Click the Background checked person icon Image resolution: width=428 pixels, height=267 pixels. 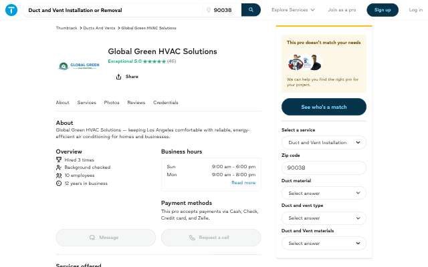point(59,168)
